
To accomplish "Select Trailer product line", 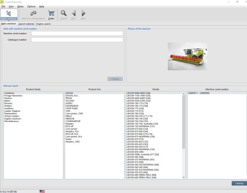I will (x=95, y=139).
